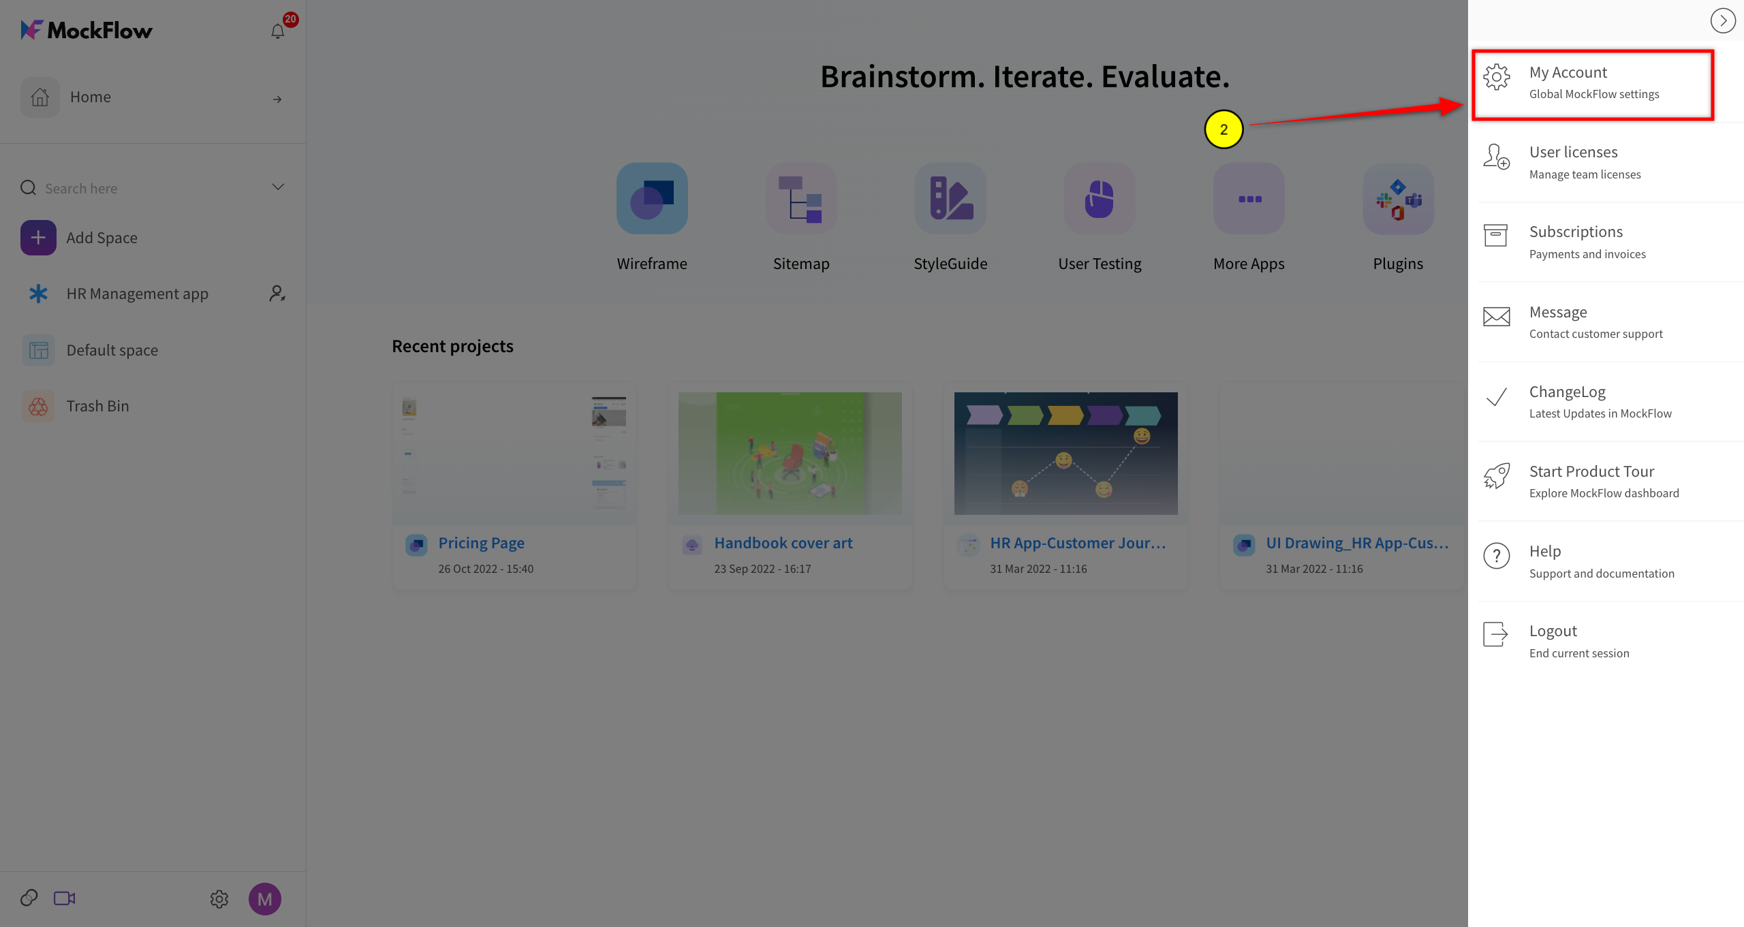
Task: Select Start Product Tour
Action: point(1610,482)
